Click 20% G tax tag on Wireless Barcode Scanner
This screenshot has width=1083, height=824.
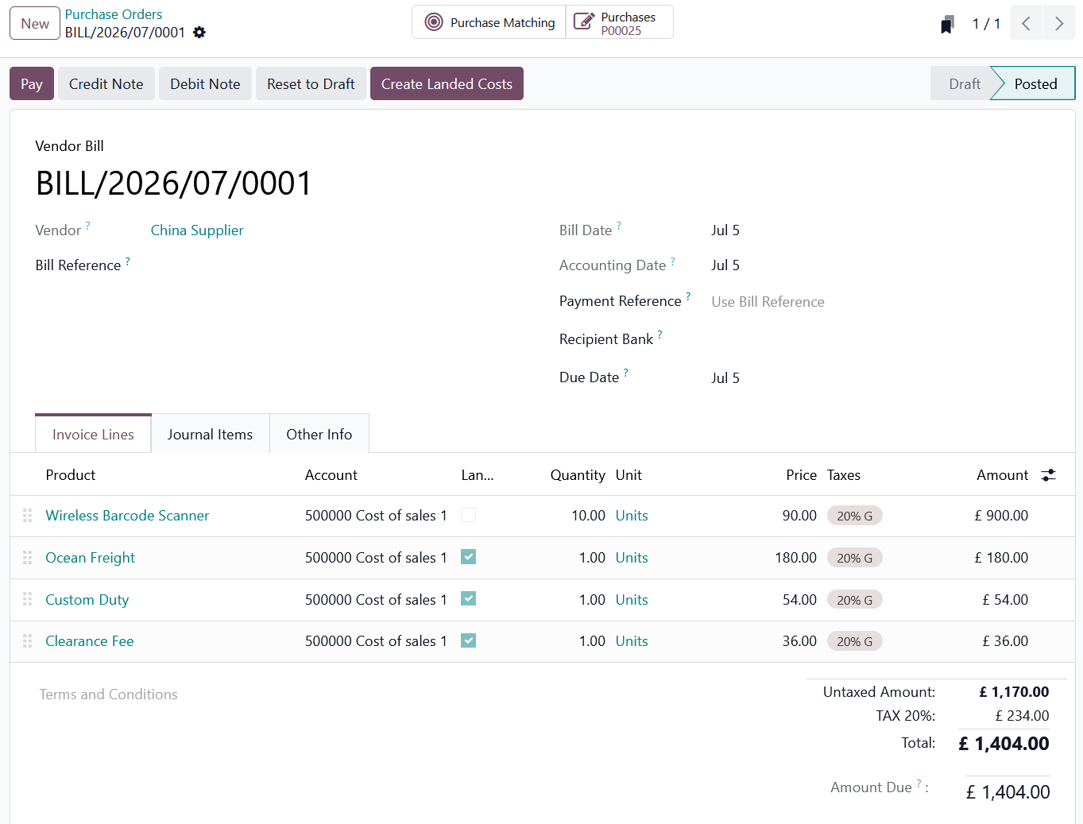855,516
